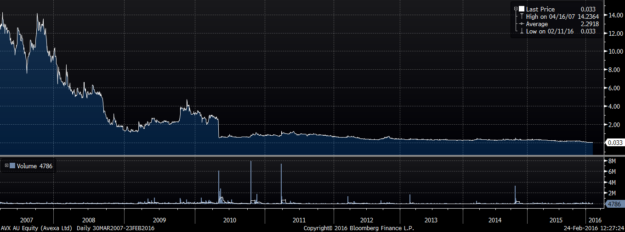Click the largest 2010 volume spike bar

pos(250,182)
